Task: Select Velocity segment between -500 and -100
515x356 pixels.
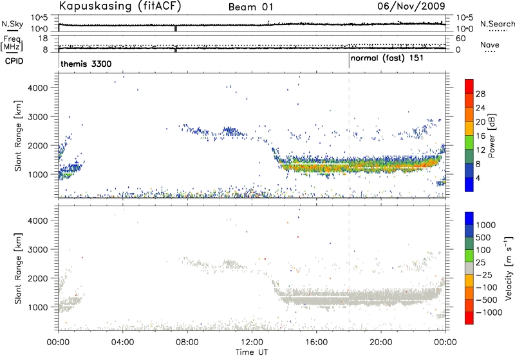Action: 469,293
